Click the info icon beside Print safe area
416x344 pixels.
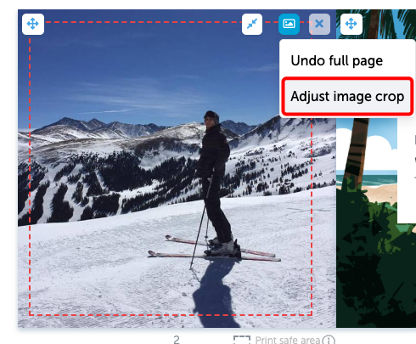(x=329, y=340)
